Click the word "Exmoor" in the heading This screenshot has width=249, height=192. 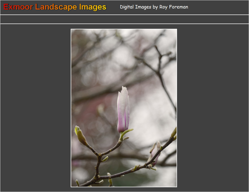18,7
